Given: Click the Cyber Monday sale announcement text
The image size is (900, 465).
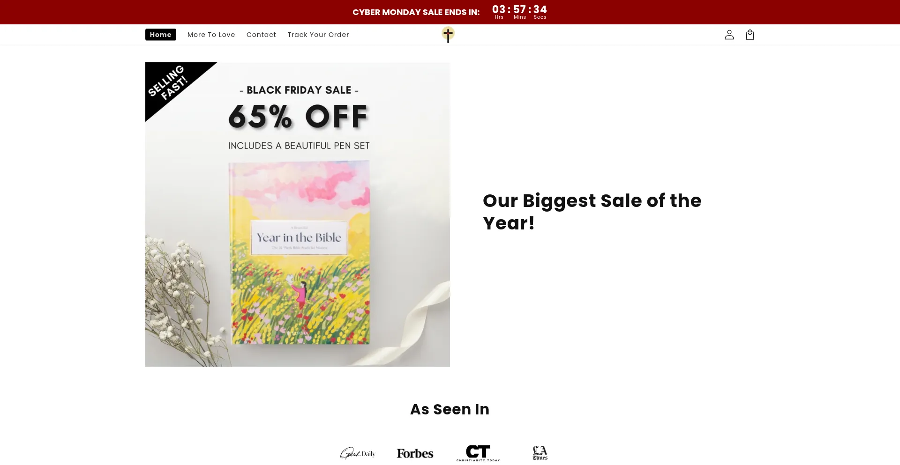Looking at the screenshot, I should pyautogui.click(x=416, y=12).
